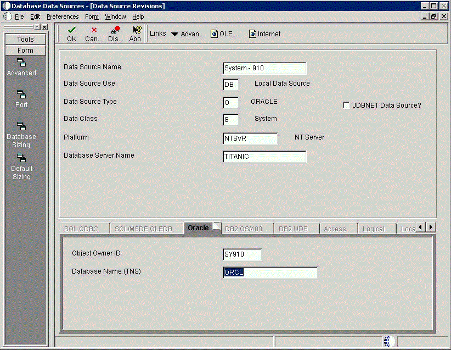Open the File menu
This screenshot has width=451, height=350.
(x=19, y=16)
